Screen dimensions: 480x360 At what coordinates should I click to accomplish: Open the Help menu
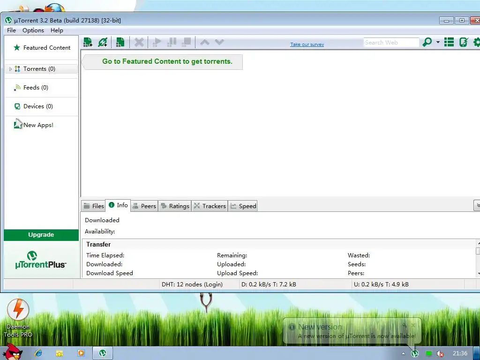pyautogui.click(x=57, y=30)
